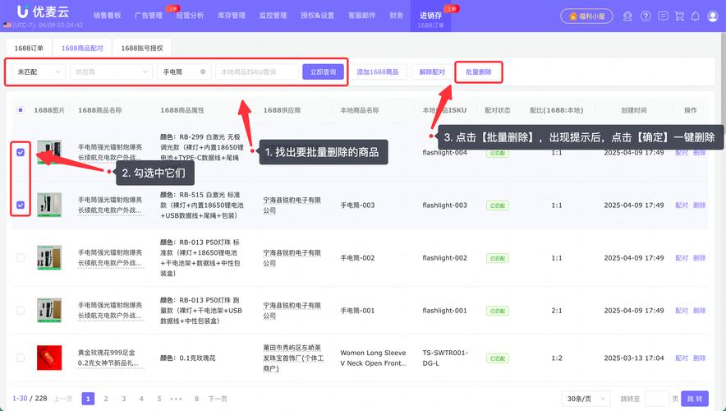Open the 监控管理 menu
The height and width of the screenshot is (411, 726).
(x=273, y=16)
